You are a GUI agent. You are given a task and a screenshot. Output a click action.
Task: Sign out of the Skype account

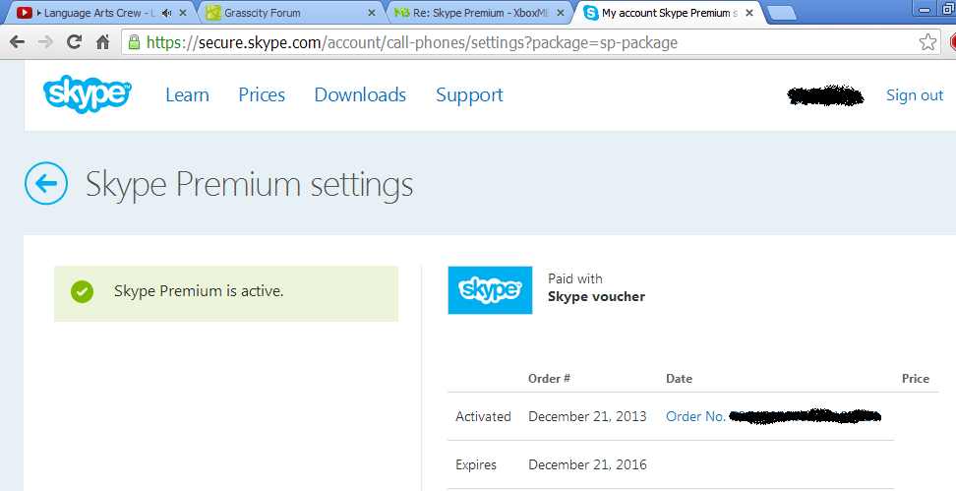[914, 95]
